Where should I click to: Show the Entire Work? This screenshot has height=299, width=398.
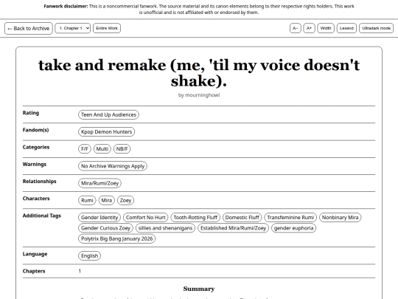(107, 28)
